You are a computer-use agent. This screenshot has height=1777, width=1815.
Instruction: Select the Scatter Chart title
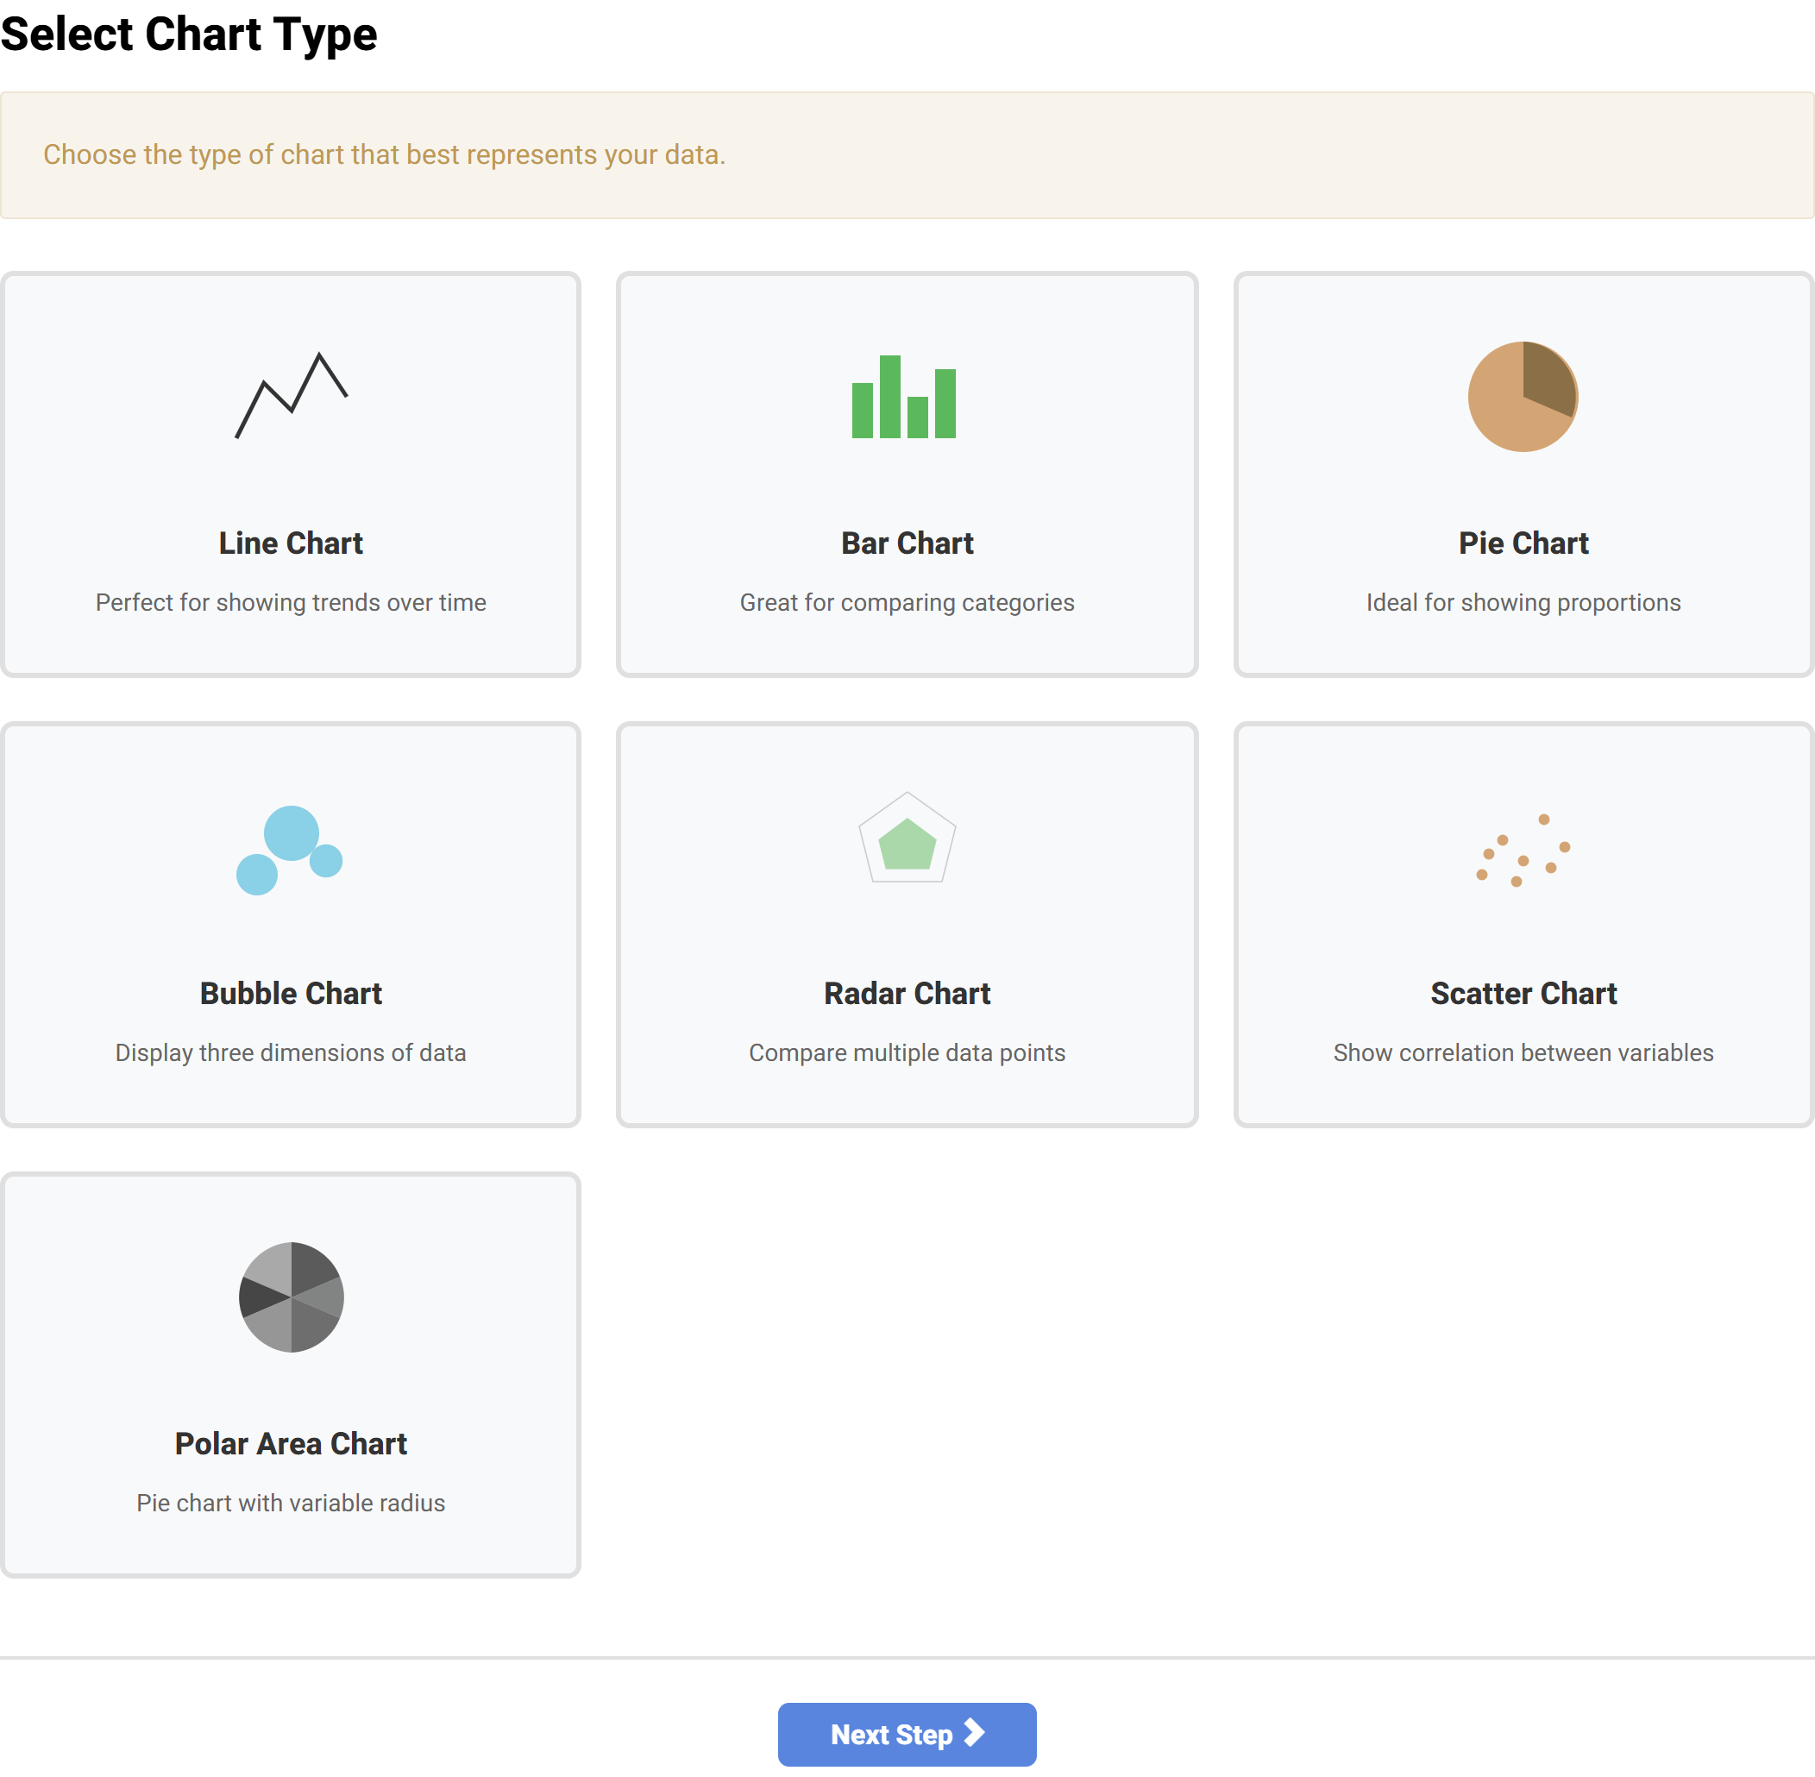[1523, 993]
